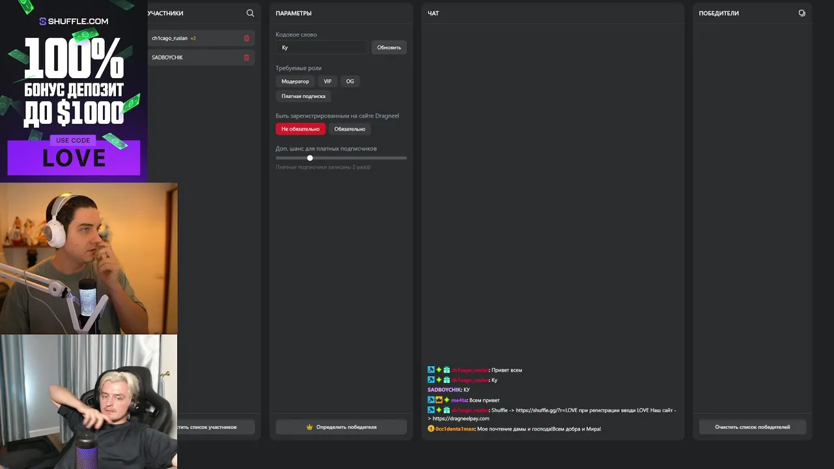This screenshot has width=834, height=469.
Task: Click Очистить список победителей button
Action: click(x=753, y=427)
